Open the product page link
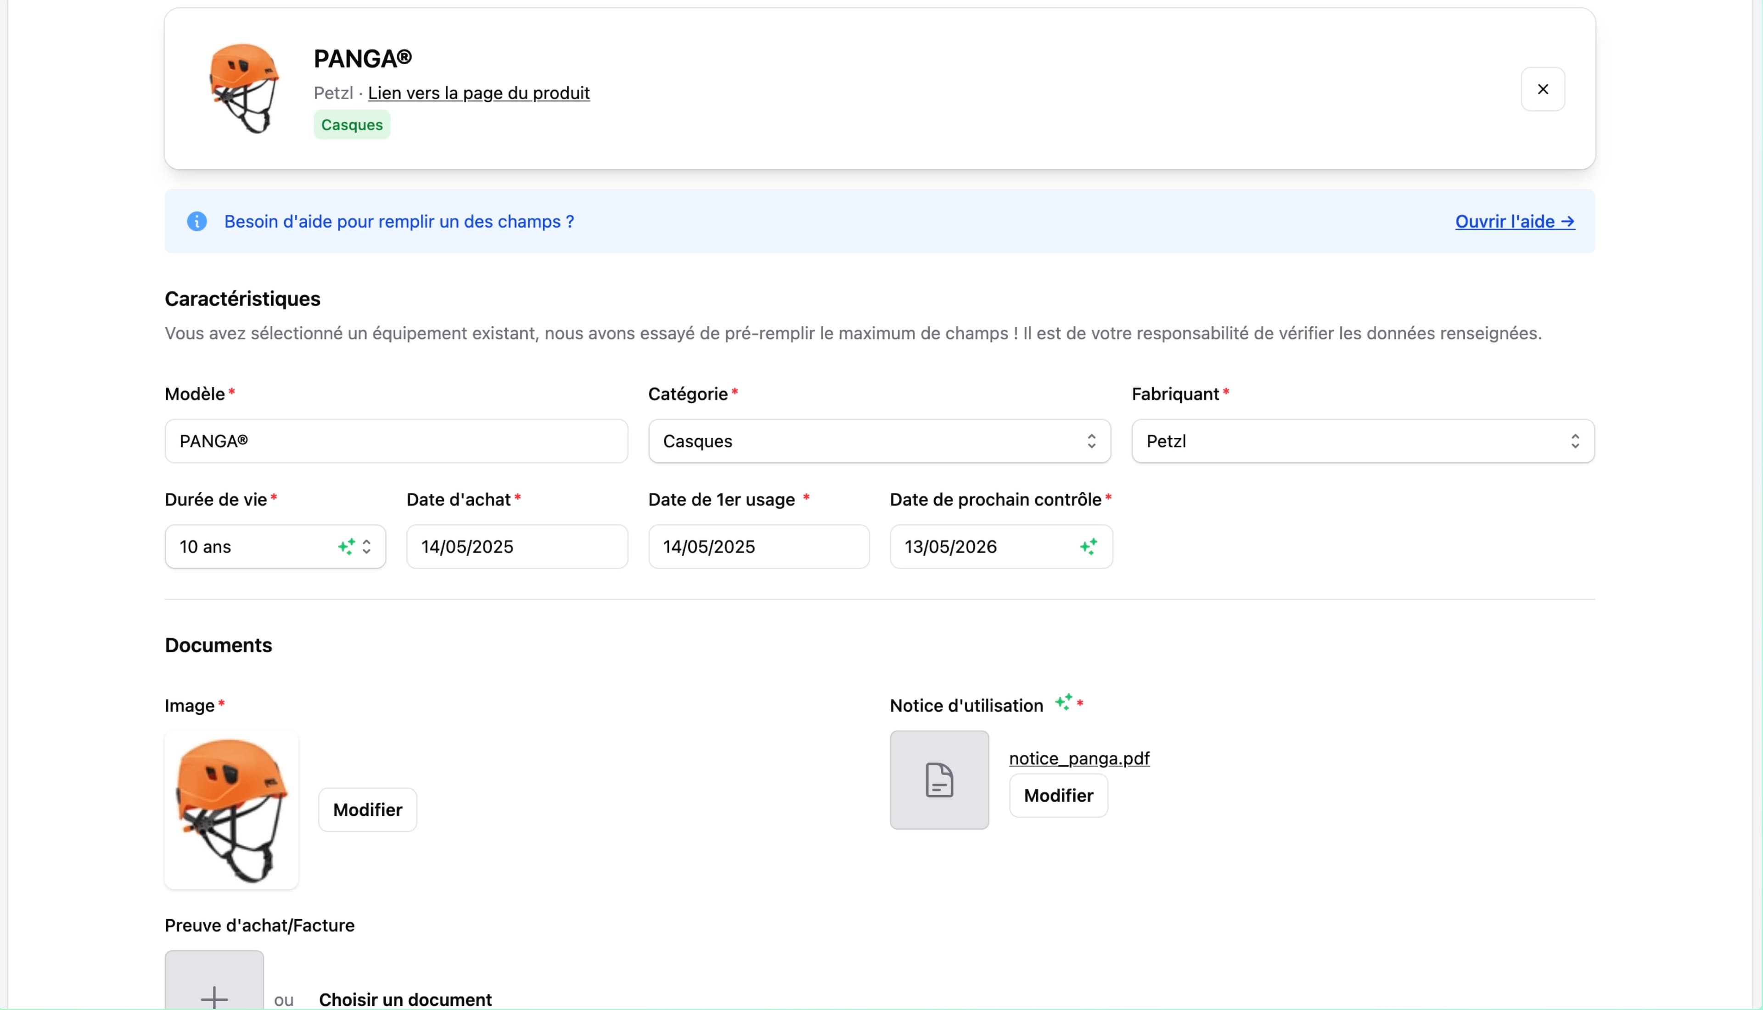This screenshot has height=1010, width=1763. coord(478,93)
